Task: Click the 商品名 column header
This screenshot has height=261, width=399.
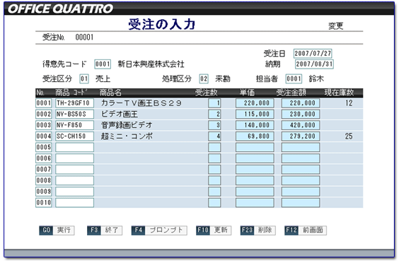Action: pyautogui.click(x=110, y=93)
